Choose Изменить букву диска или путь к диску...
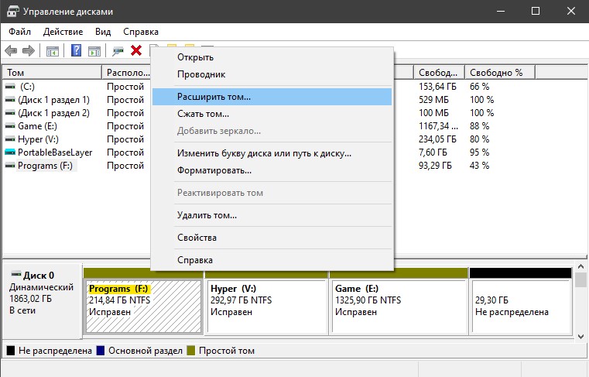The width and height of the screenshot is (589, 377). point(272,153)
